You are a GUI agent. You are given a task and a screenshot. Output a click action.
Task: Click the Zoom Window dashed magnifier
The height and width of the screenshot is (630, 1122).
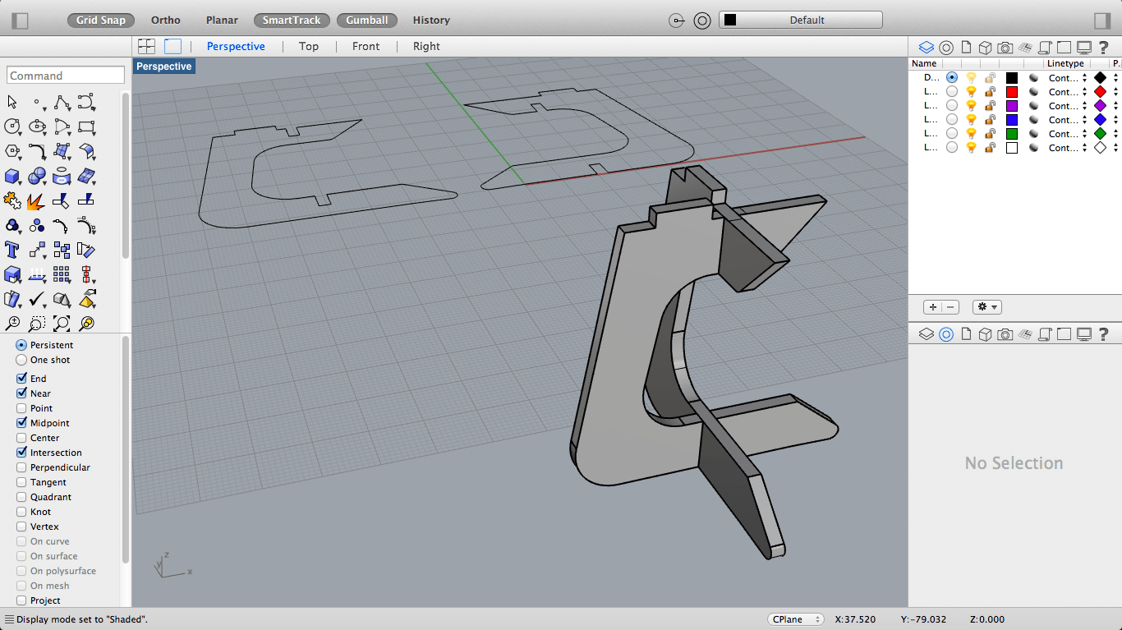pos(37,323)
